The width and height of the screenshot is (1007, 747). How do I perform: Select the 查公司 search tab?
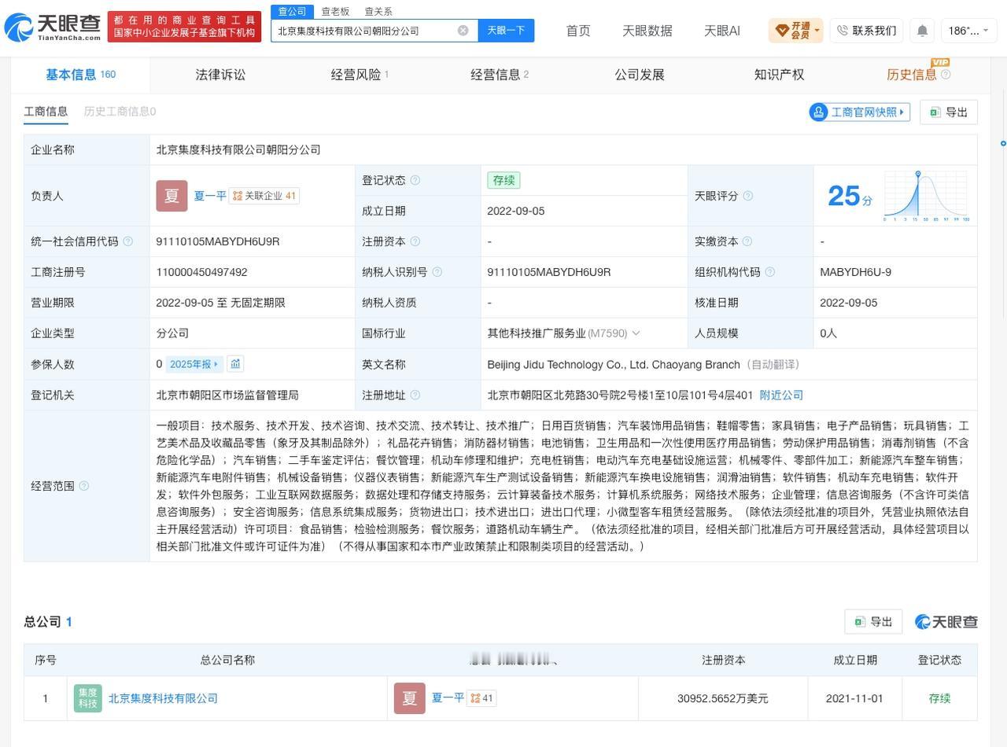click(x=292, y=11)
